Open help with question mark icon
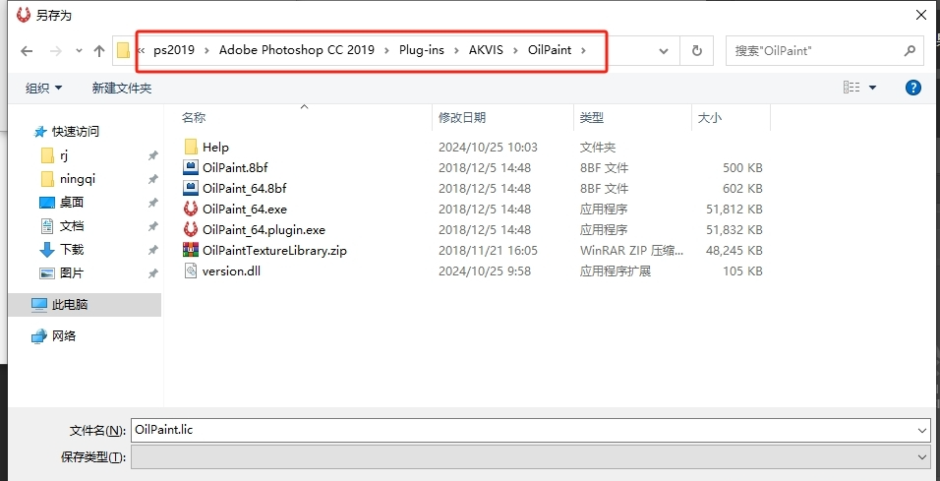 tap(912, 88)
